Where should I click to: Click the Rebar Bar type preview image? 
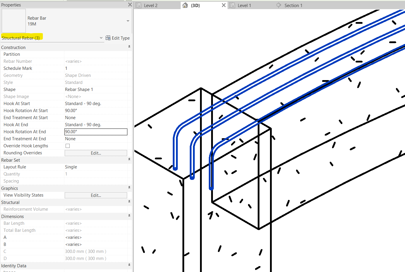(13, 21)
